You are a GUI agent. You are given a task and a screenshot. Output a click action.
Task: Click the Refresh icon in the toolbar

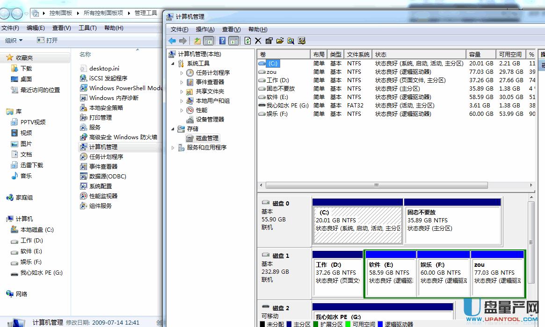coord(247,41)
